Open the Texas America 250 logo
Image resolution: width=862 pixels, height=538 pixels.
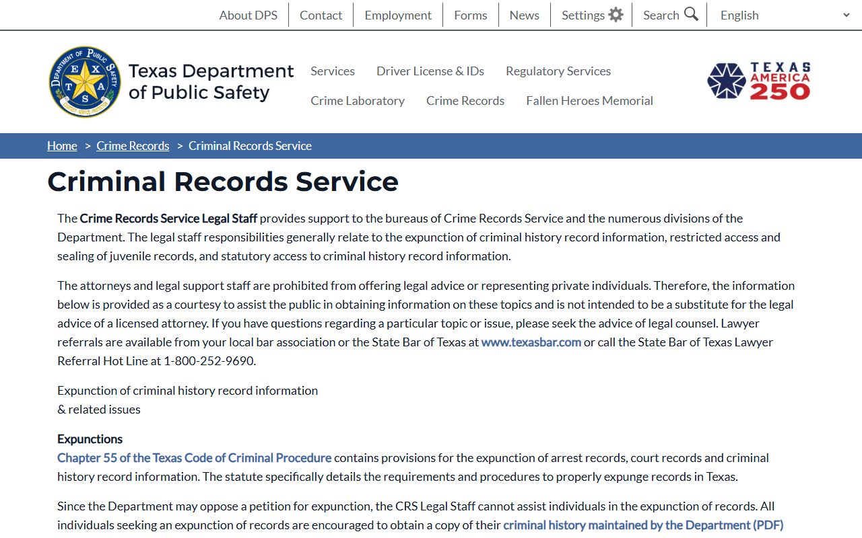point(759,81)
